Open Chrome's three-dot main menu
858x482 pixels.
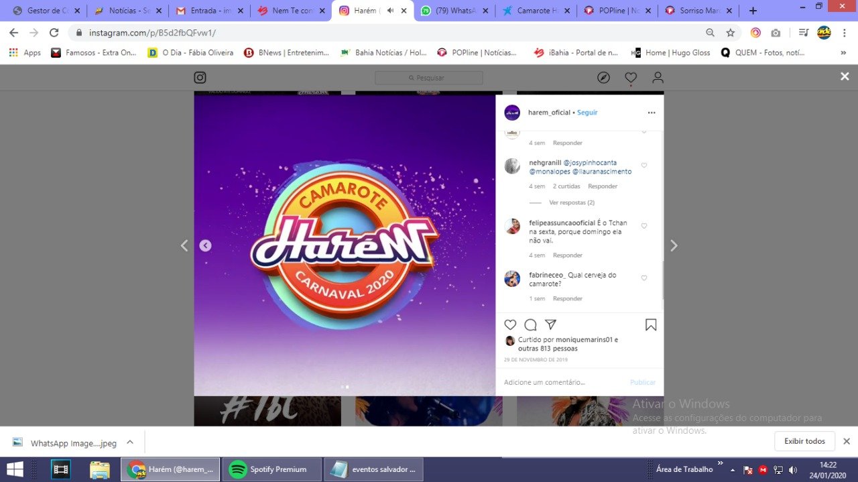pos(844,32)
